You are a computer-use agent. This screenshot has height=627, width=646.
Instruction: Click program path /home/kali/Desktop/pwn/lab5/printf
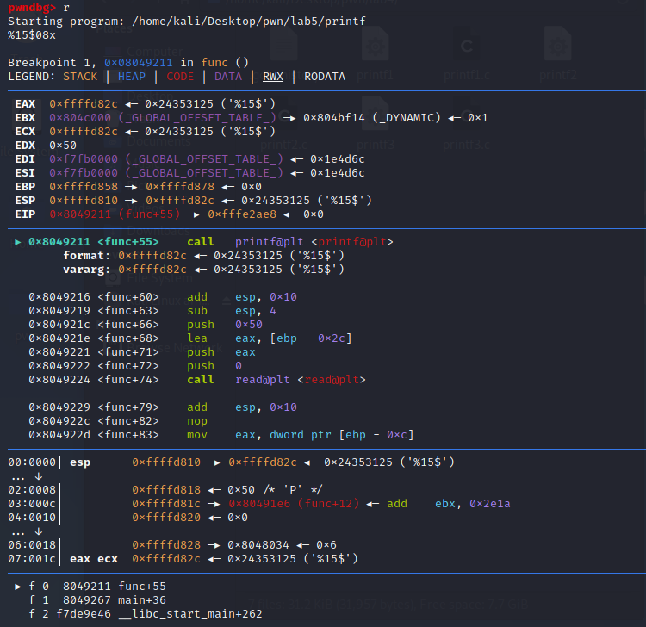pyautogui.click(x=249, y=21)
